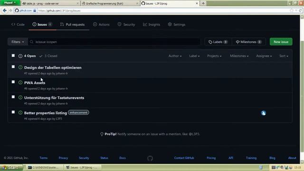Tick checkbox for Unterstützung für Tastaturevents
The height and width of the screenshot is (171, 304).
13,97
